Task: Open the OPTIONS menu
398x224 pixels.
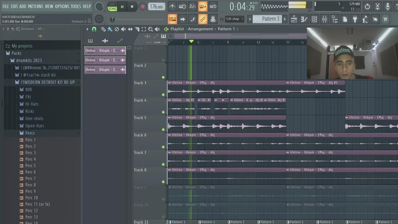Action: tap(62, 6)
